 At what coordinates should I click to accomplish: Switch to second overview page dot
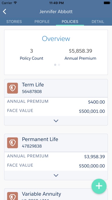click(59, 65)
